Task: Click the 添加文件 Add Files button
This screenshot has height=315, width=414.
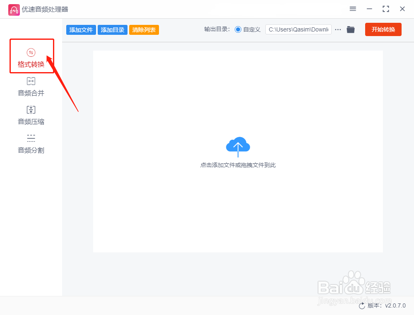Action: [81, 29]
